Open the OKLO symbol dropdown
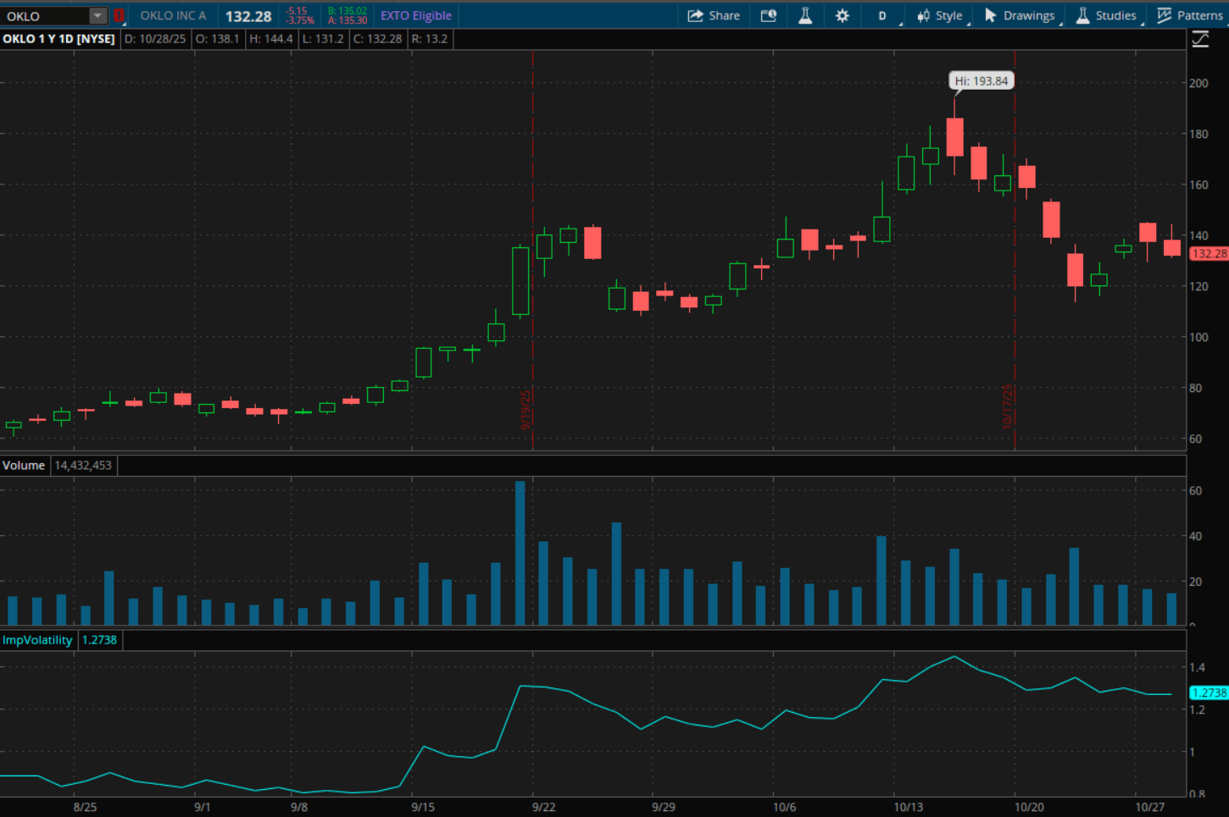Viewport: 1229px width, 817px height. (97, 15)
